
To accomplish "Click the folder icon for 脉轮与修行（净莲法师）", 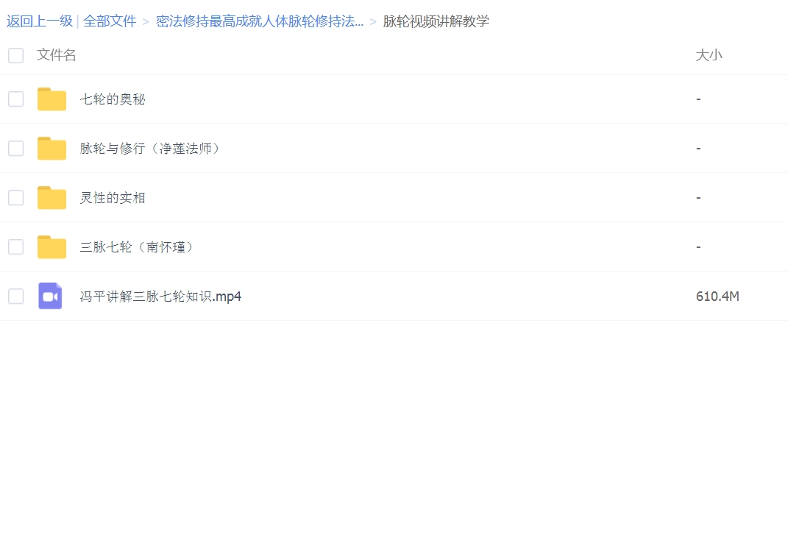I will click(x=52, y=149).
